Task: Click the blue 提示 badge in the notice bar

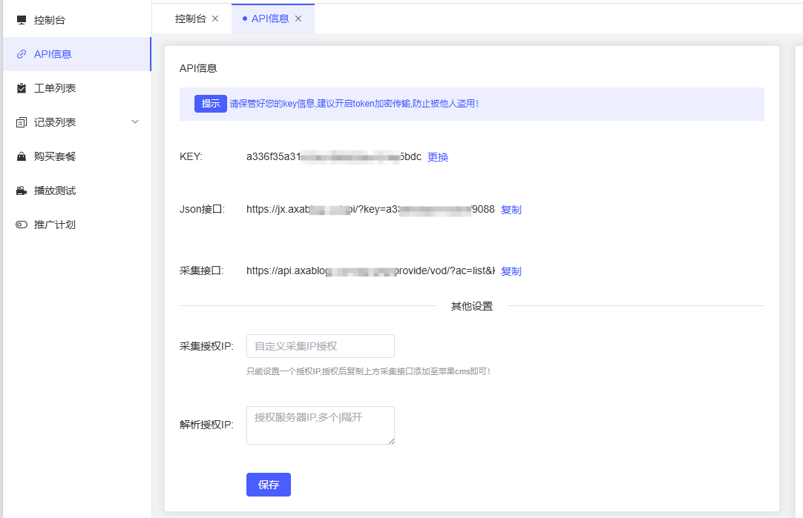Action: tap(210, 104)
